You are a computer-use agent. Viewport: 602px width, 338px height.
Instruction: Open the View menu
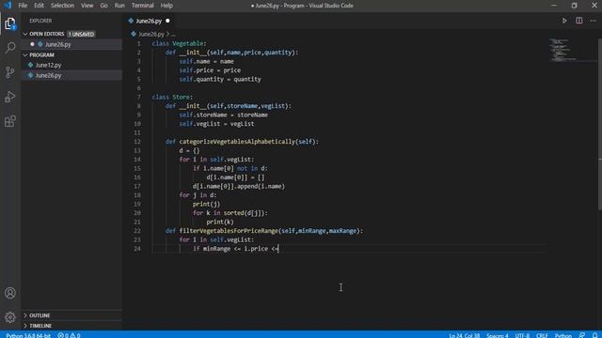click(87, 6)
